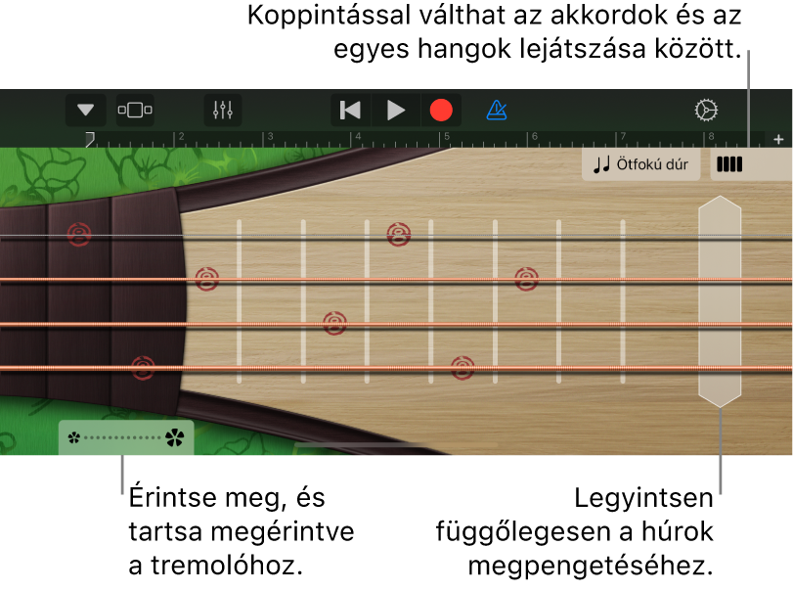Viewport: 793px width, 591px height.
Task: Open the navigation dropdown triangle button
Action: point(85,110)
